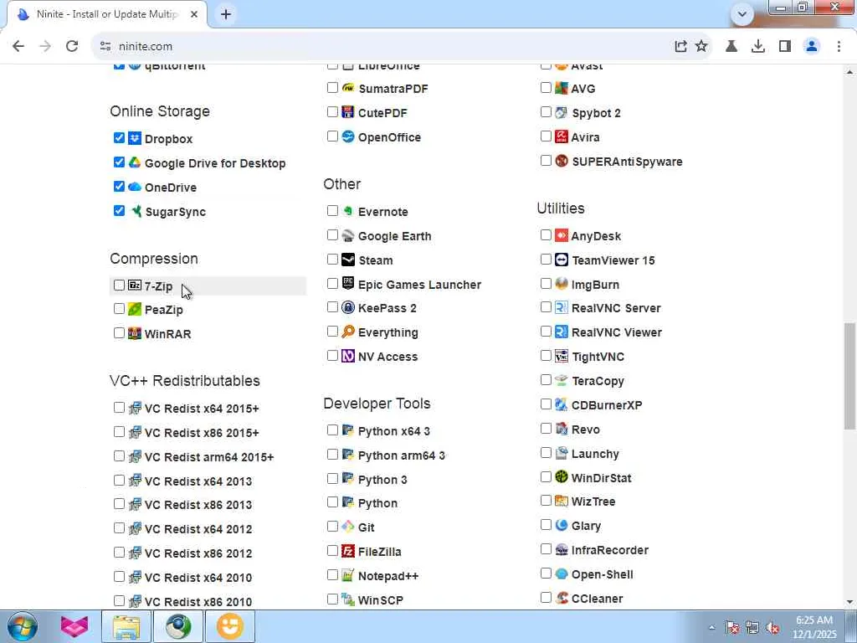View site information icon in address bar
Image resolution: width=857 pixels, height=643 pixels.
pos(105,47)
